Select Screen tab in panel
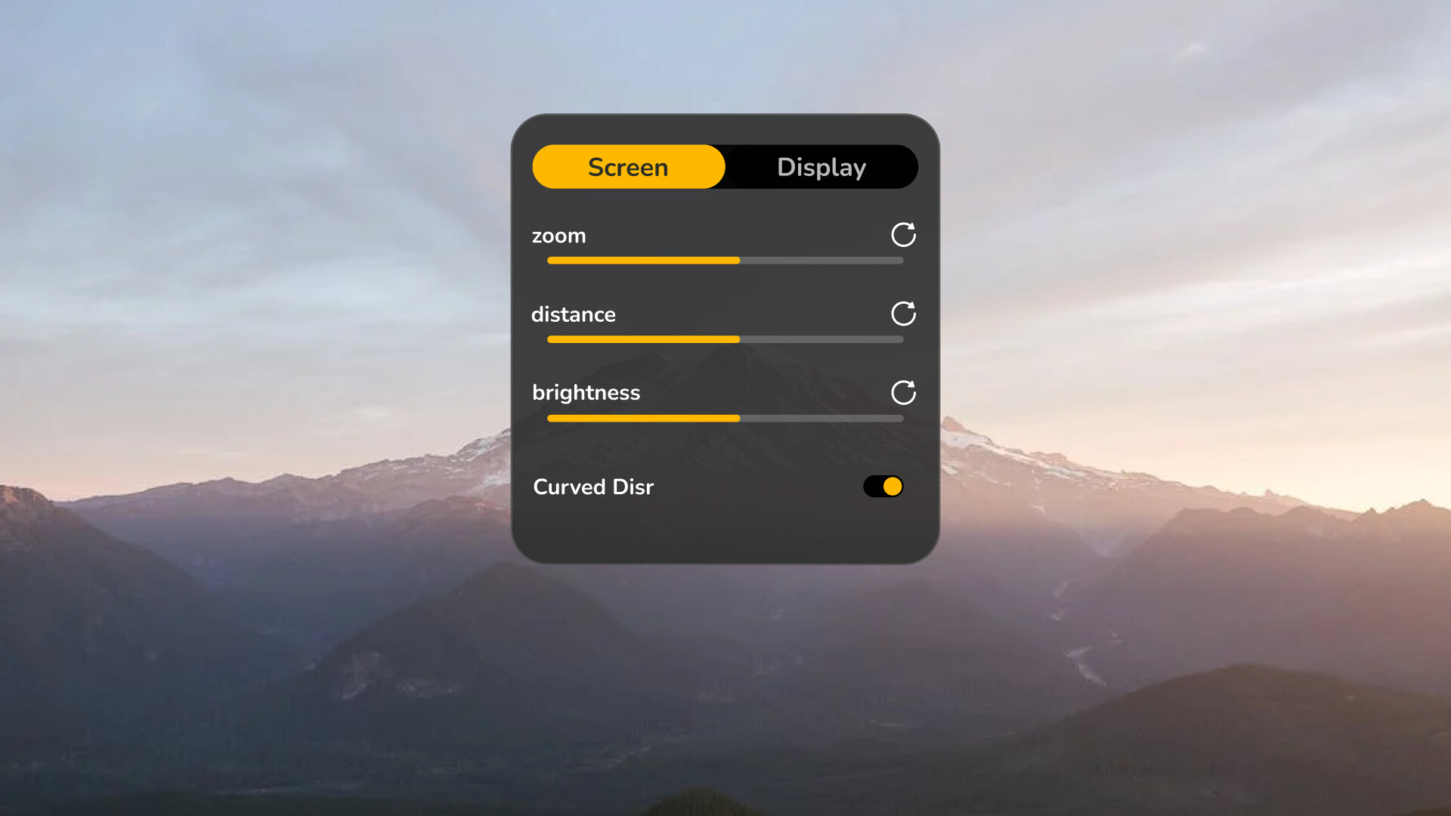Viewport: 1451px width, 816px height. tap(626, 166)
